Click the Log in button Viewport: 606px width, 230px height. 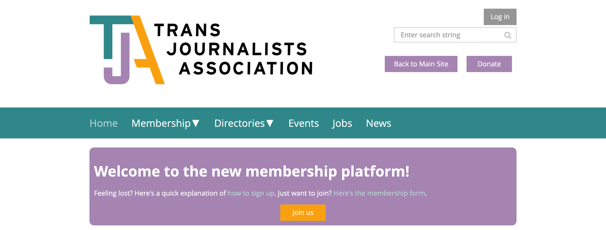pos(500,17)
